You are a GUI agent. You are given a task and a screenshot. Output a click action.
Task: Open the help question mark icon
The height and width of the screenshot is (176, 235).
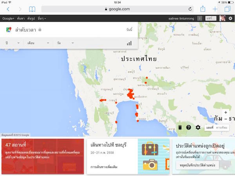coord(188,127)
